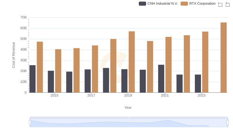Image resolution: width=233 pixels, height=134 pixels.
Task: Click the Year axis title
Action: click(128, 108)
